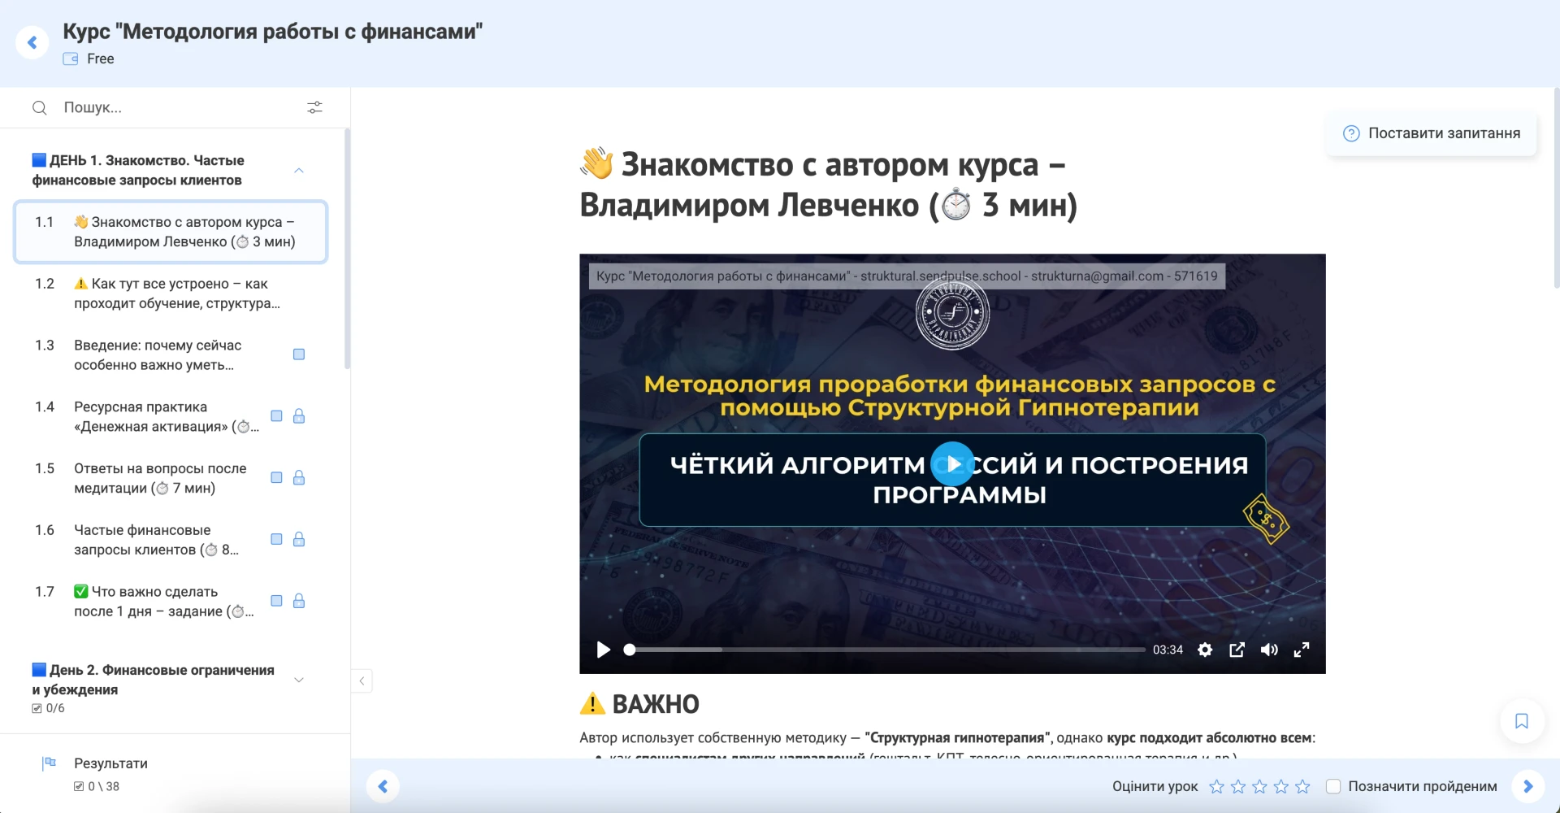Tick the completion checkbox for lesson 1.3
The image size is (1560, 813).
(x=300, y=354)
